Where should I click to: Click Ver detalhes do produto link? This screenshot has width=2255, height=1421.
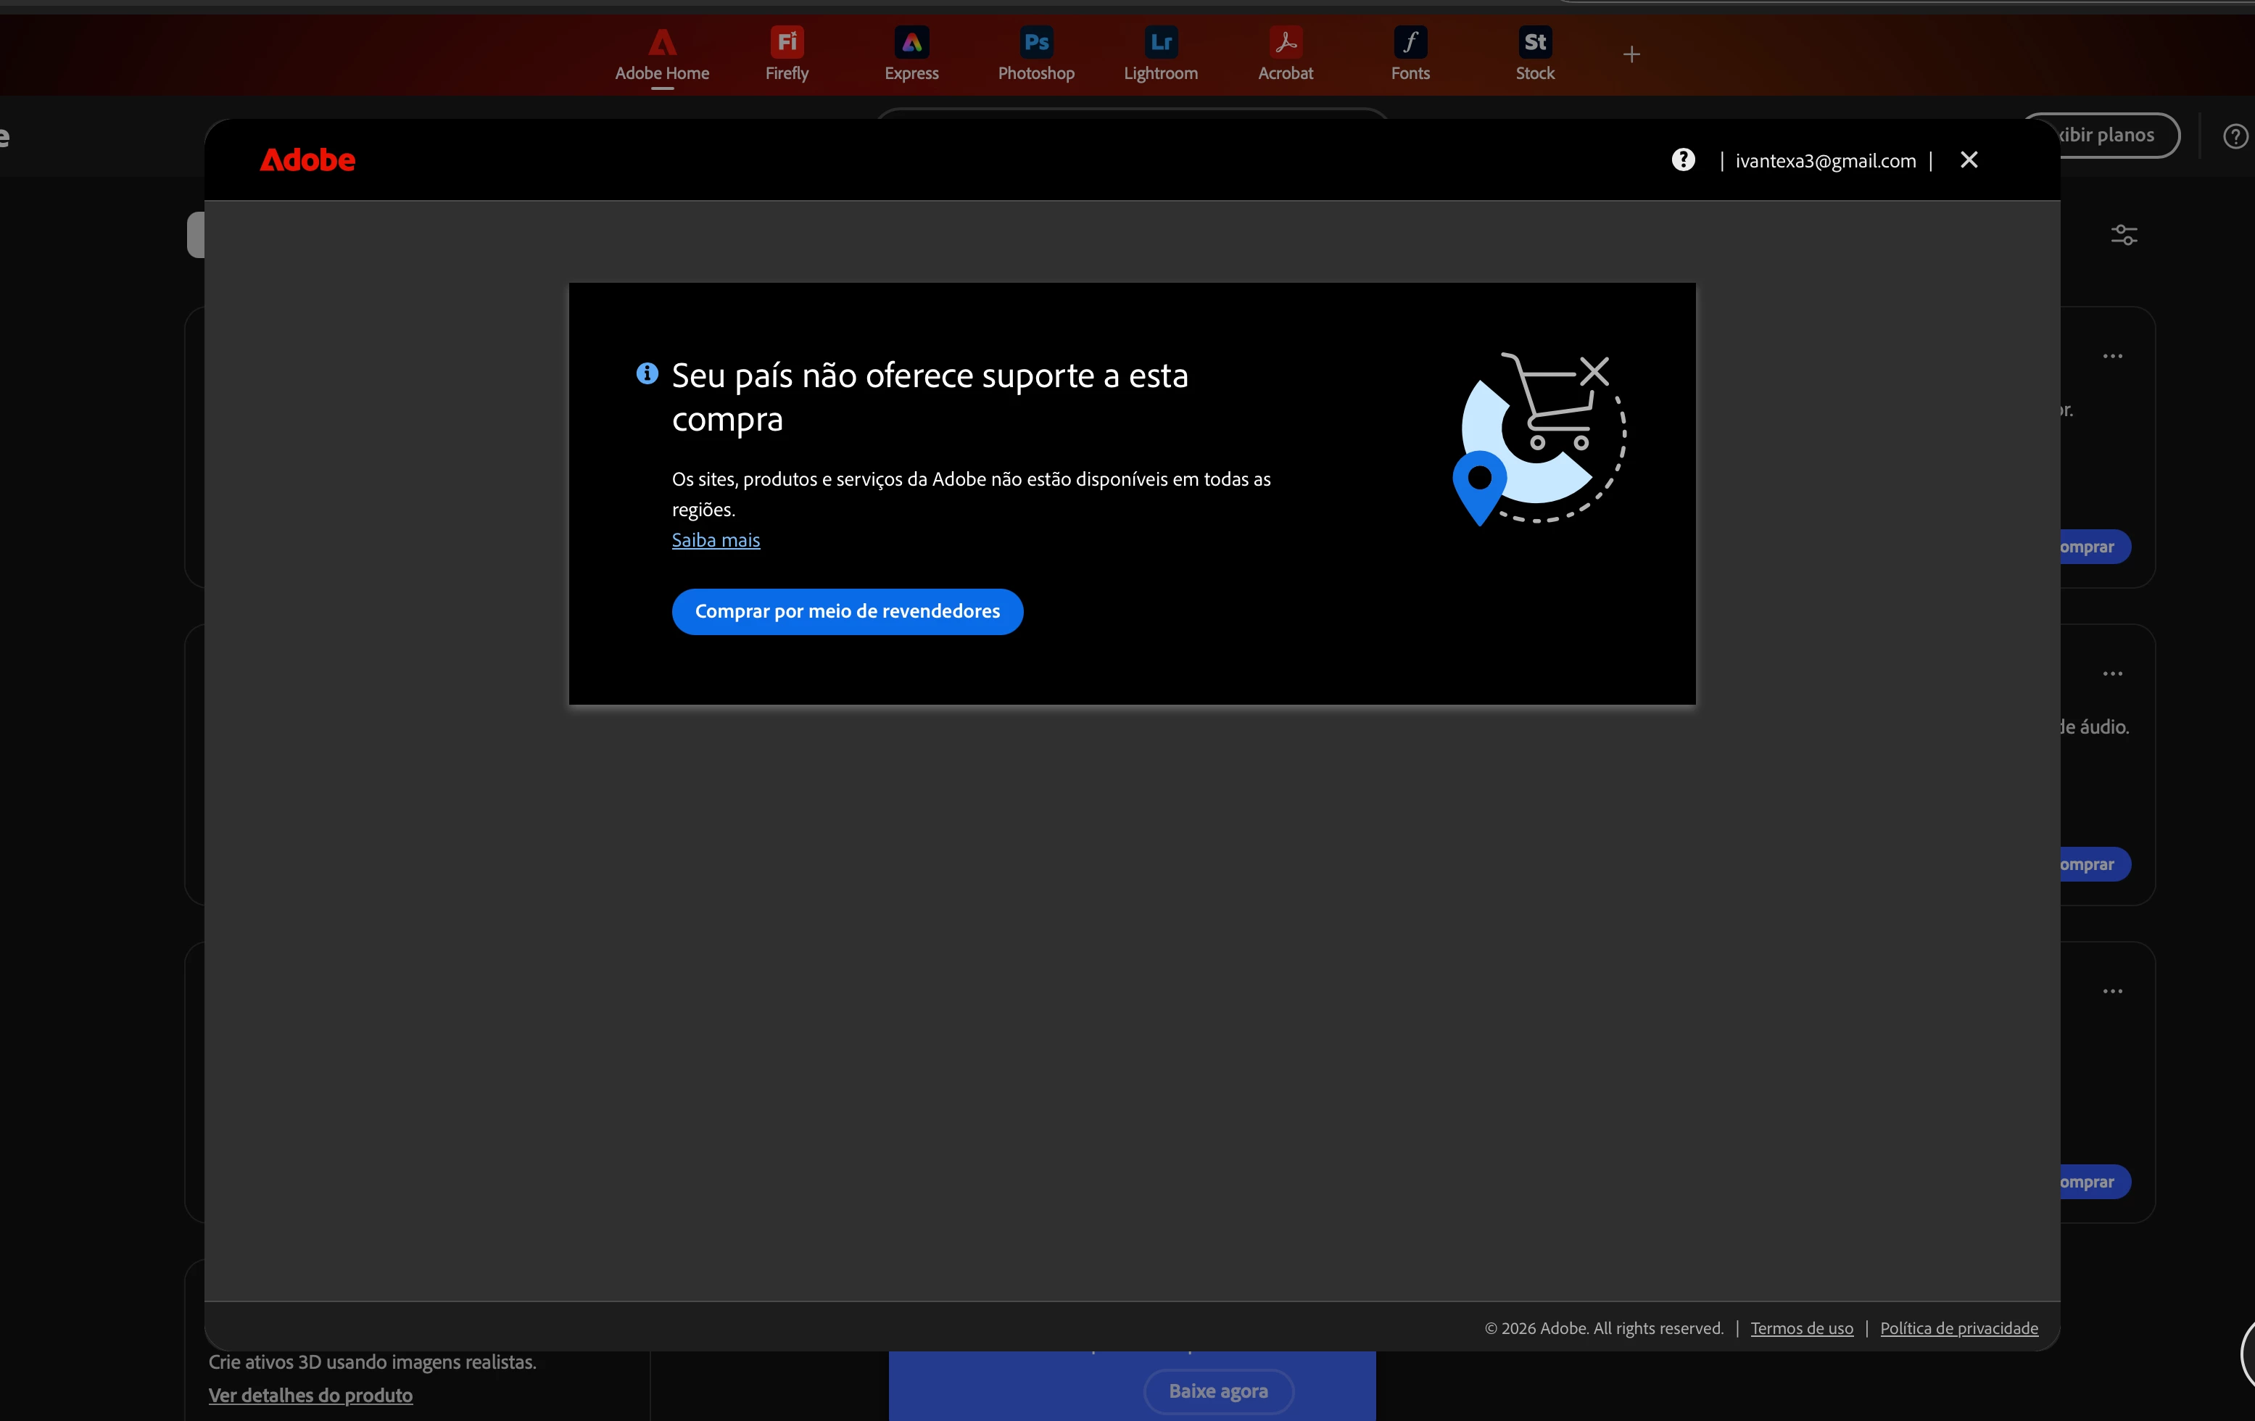click(310, 1395)
